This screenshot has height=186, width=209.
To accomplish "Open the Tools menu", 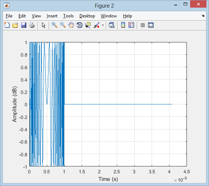I will [68, 16].
